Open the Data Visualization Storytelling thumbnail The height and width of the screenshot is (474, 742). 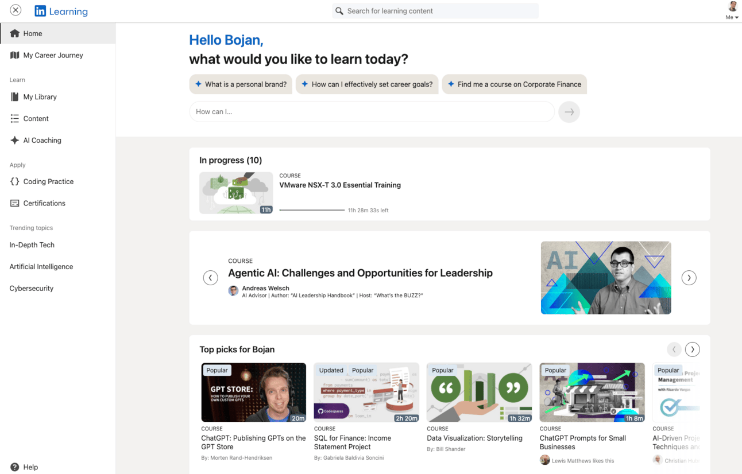click(x=480, y=393)
